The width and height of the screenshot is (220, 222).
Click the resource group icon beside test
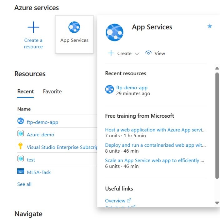[x=21, y=158]
